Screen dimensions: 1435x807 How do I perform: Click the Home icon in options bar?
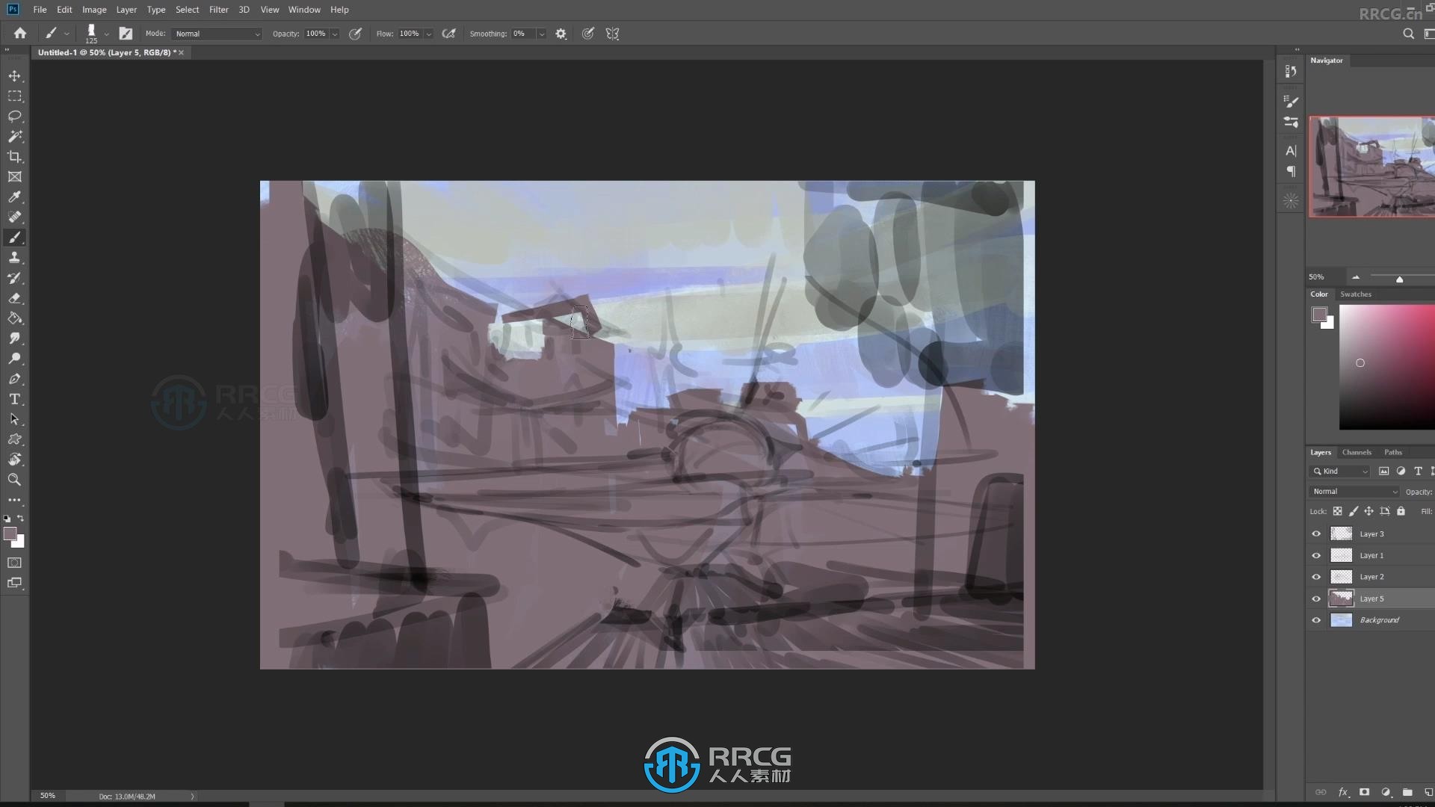click(20, 34)
